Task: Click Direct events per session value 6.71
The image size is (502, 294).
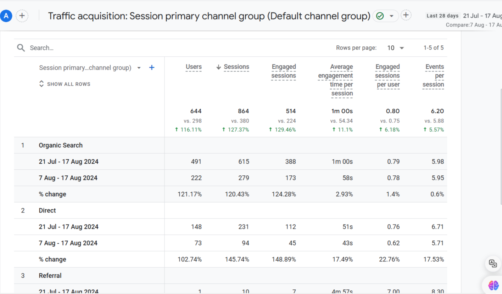Action: coord(437,227)
